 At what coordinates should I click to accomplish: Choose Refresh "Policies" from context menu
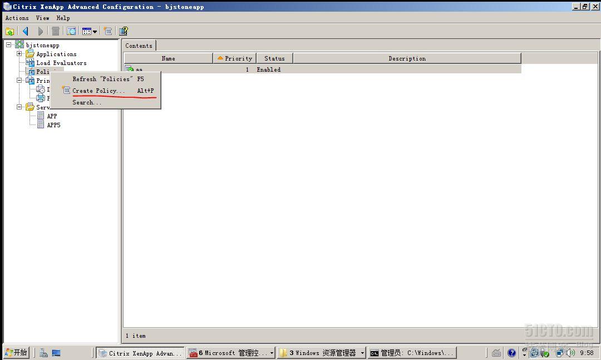[x=106, y=79]
